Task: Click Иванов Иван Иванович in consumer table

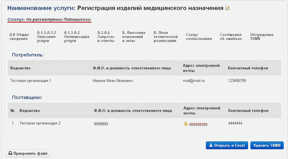Action: coord(113,81)
